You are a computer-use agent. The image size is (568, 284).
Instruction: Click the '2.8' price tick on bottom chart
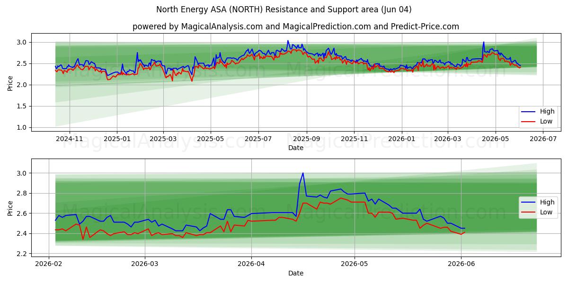(22, 194)
